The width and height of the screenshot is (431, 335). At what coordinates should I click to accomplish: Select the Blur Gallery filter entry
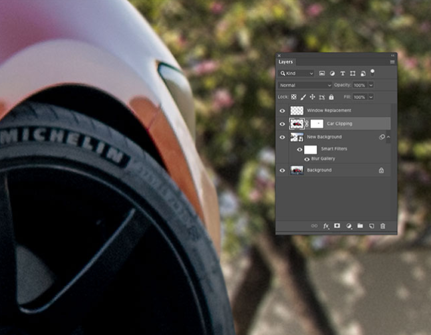[323, 158]
